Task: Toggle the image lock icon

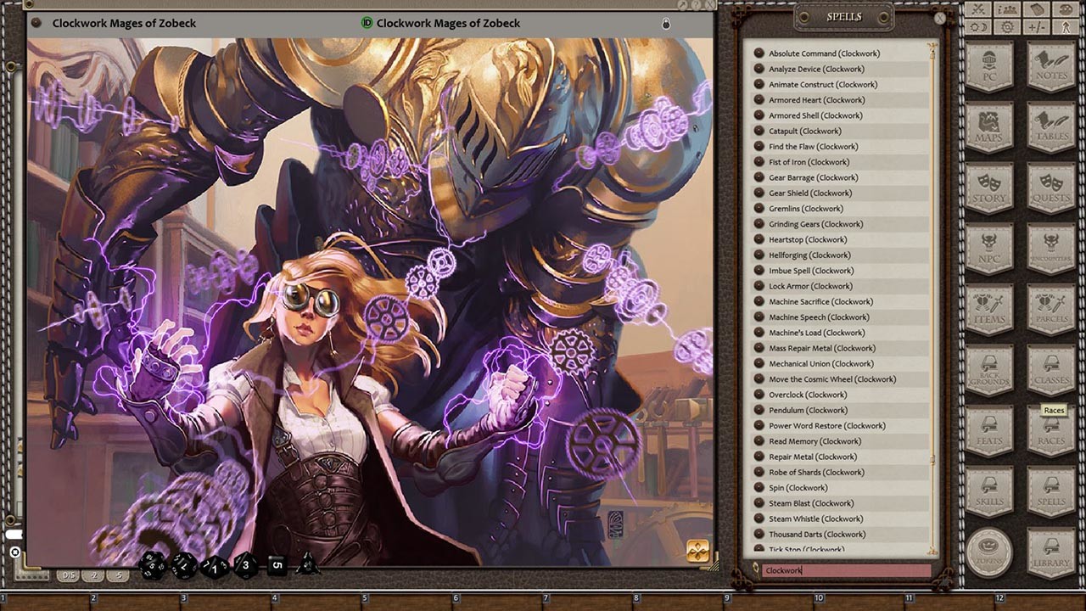Action: 666,24
